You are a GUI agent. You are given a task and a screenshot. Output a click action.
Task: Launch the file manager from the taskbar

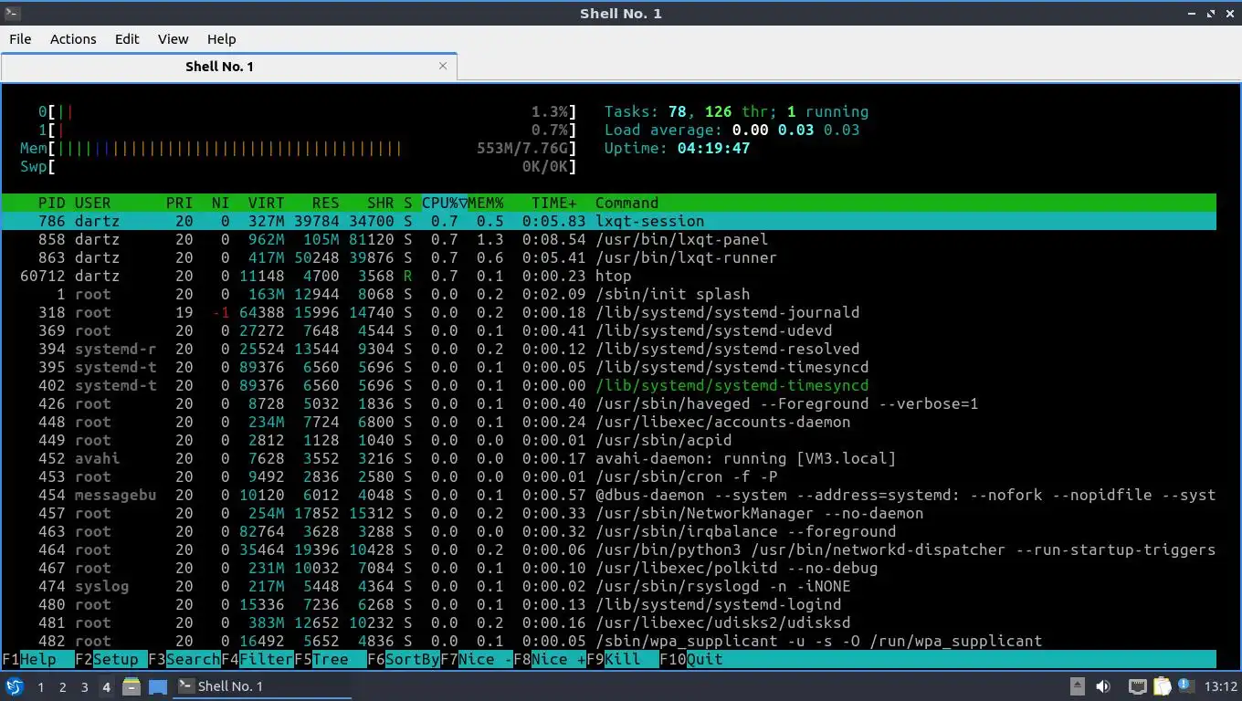[x=132, y=686]
